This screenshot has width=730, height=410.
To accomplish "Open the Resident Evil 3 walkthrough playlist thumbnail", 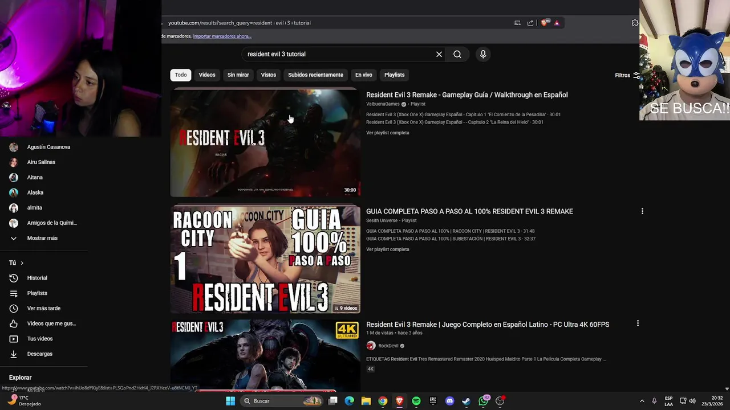I will tap(265, 143).
